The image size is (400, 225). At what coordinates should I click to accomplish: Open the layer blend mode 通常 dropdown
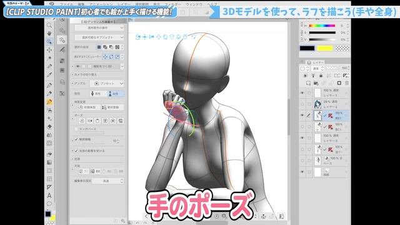(x=319, y=68)
